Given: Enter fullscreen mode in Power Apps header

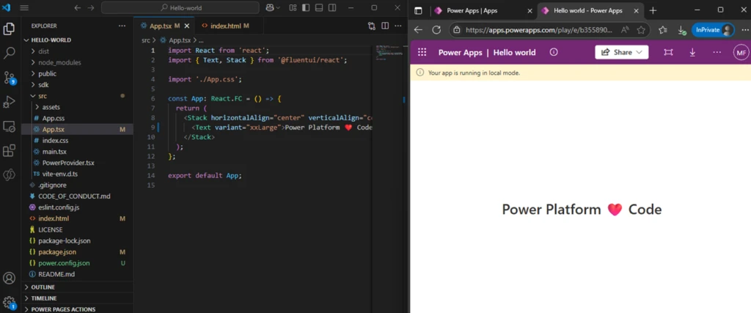Looking at the screenshot, I should point(668,52).
